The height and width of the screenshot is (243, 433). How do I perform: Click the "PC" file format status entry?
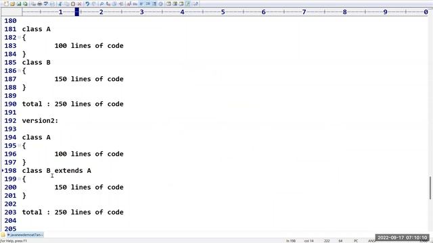pyautogui.click(x=356, y=241)
